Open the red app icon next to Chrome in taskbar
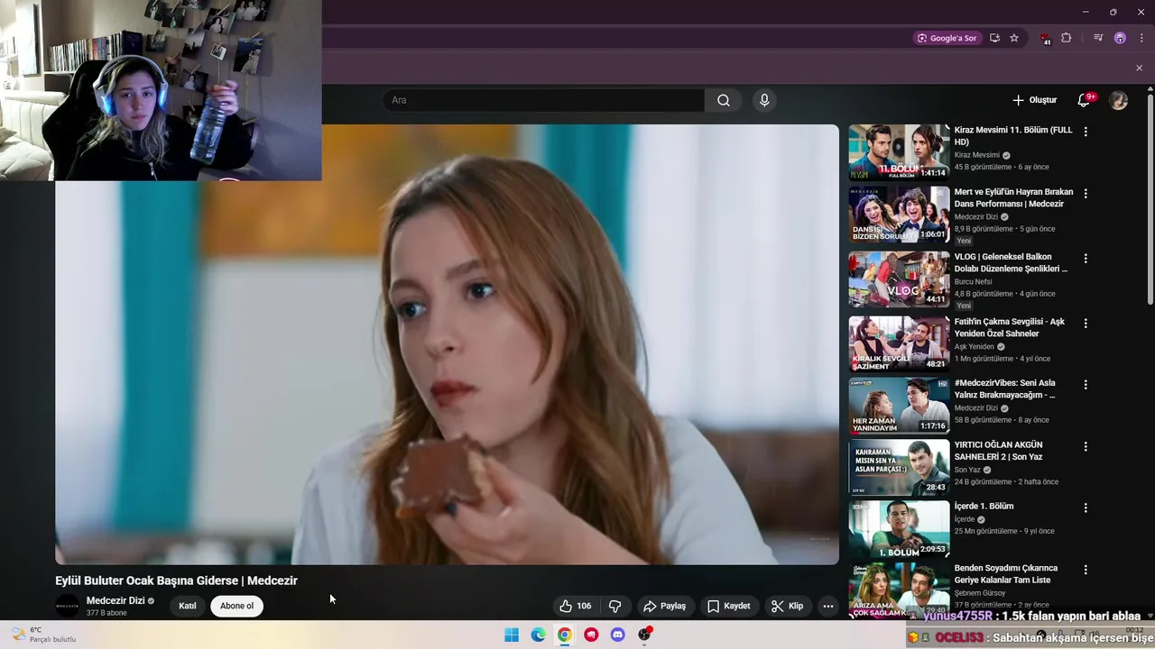 (x=591, y=635)
